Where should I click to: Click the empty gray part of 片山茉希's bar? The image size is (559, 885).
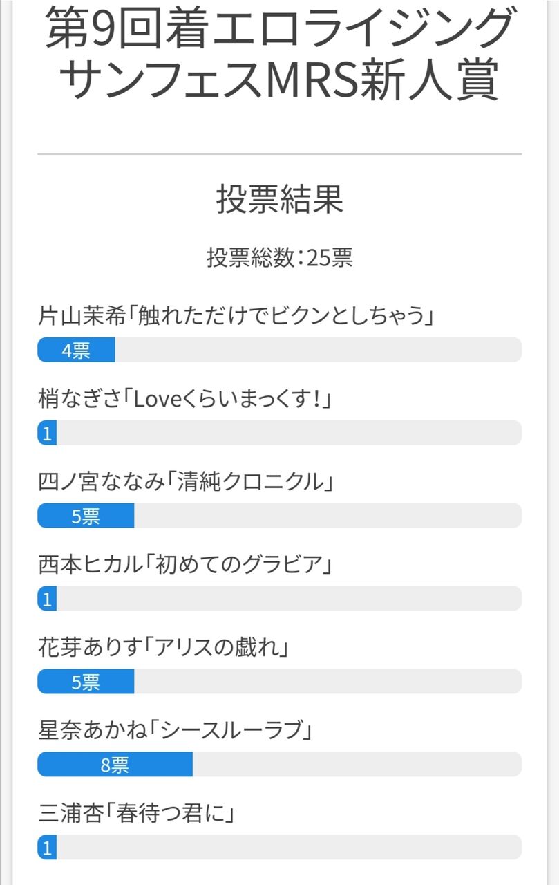point(318,350)
